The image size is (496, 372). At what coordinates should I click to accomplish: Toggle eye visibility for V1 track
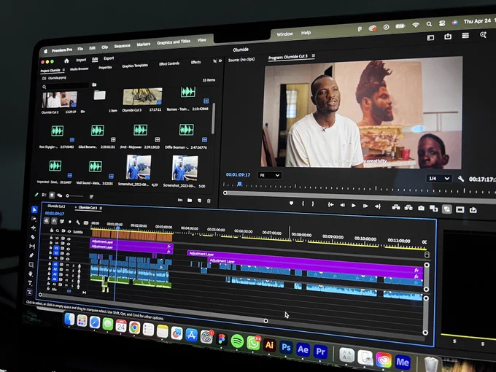coord(67,259)
